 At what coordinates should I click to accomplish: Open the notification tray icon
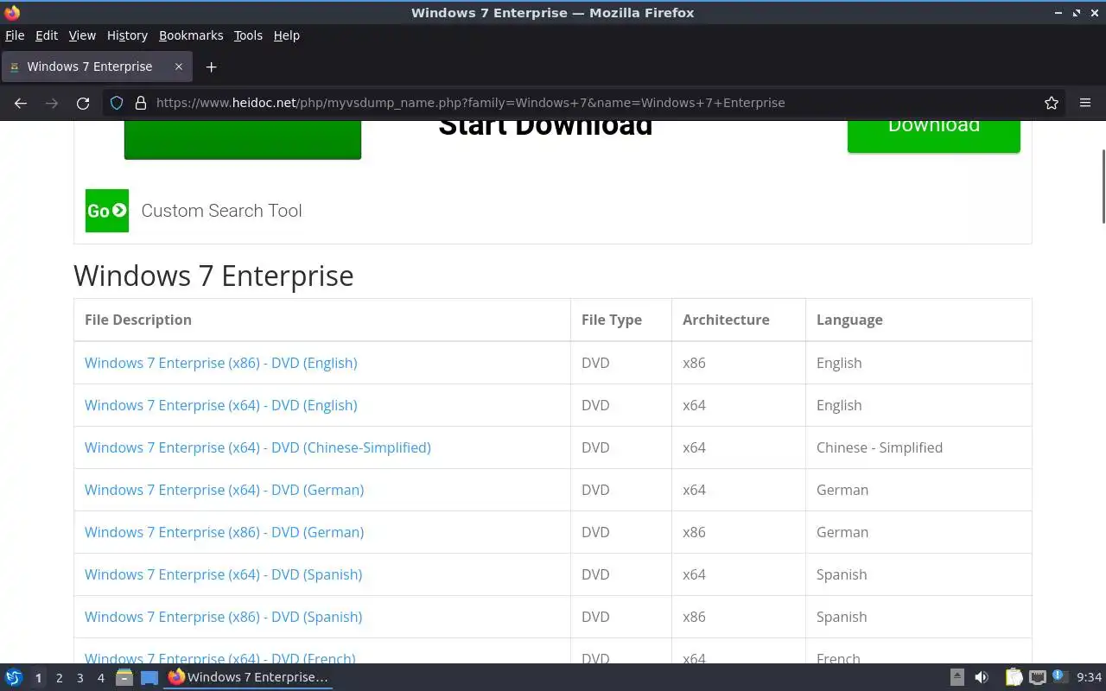1060,677
